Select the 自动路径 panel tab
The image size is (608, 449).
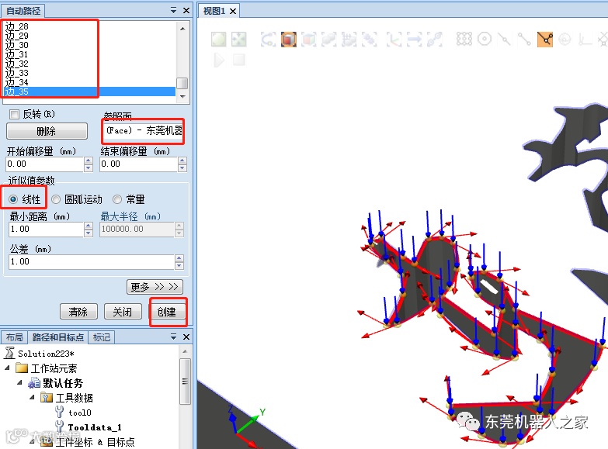point(23,11)
